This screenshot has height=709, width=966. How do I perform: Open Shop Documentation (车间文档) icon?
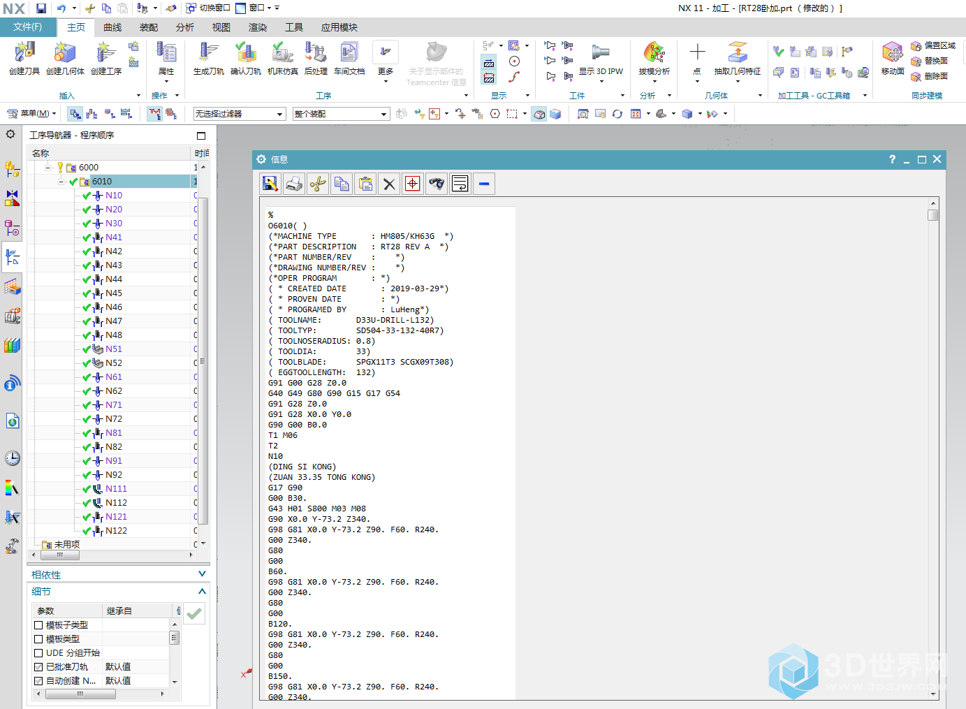[x=349, y=52]
